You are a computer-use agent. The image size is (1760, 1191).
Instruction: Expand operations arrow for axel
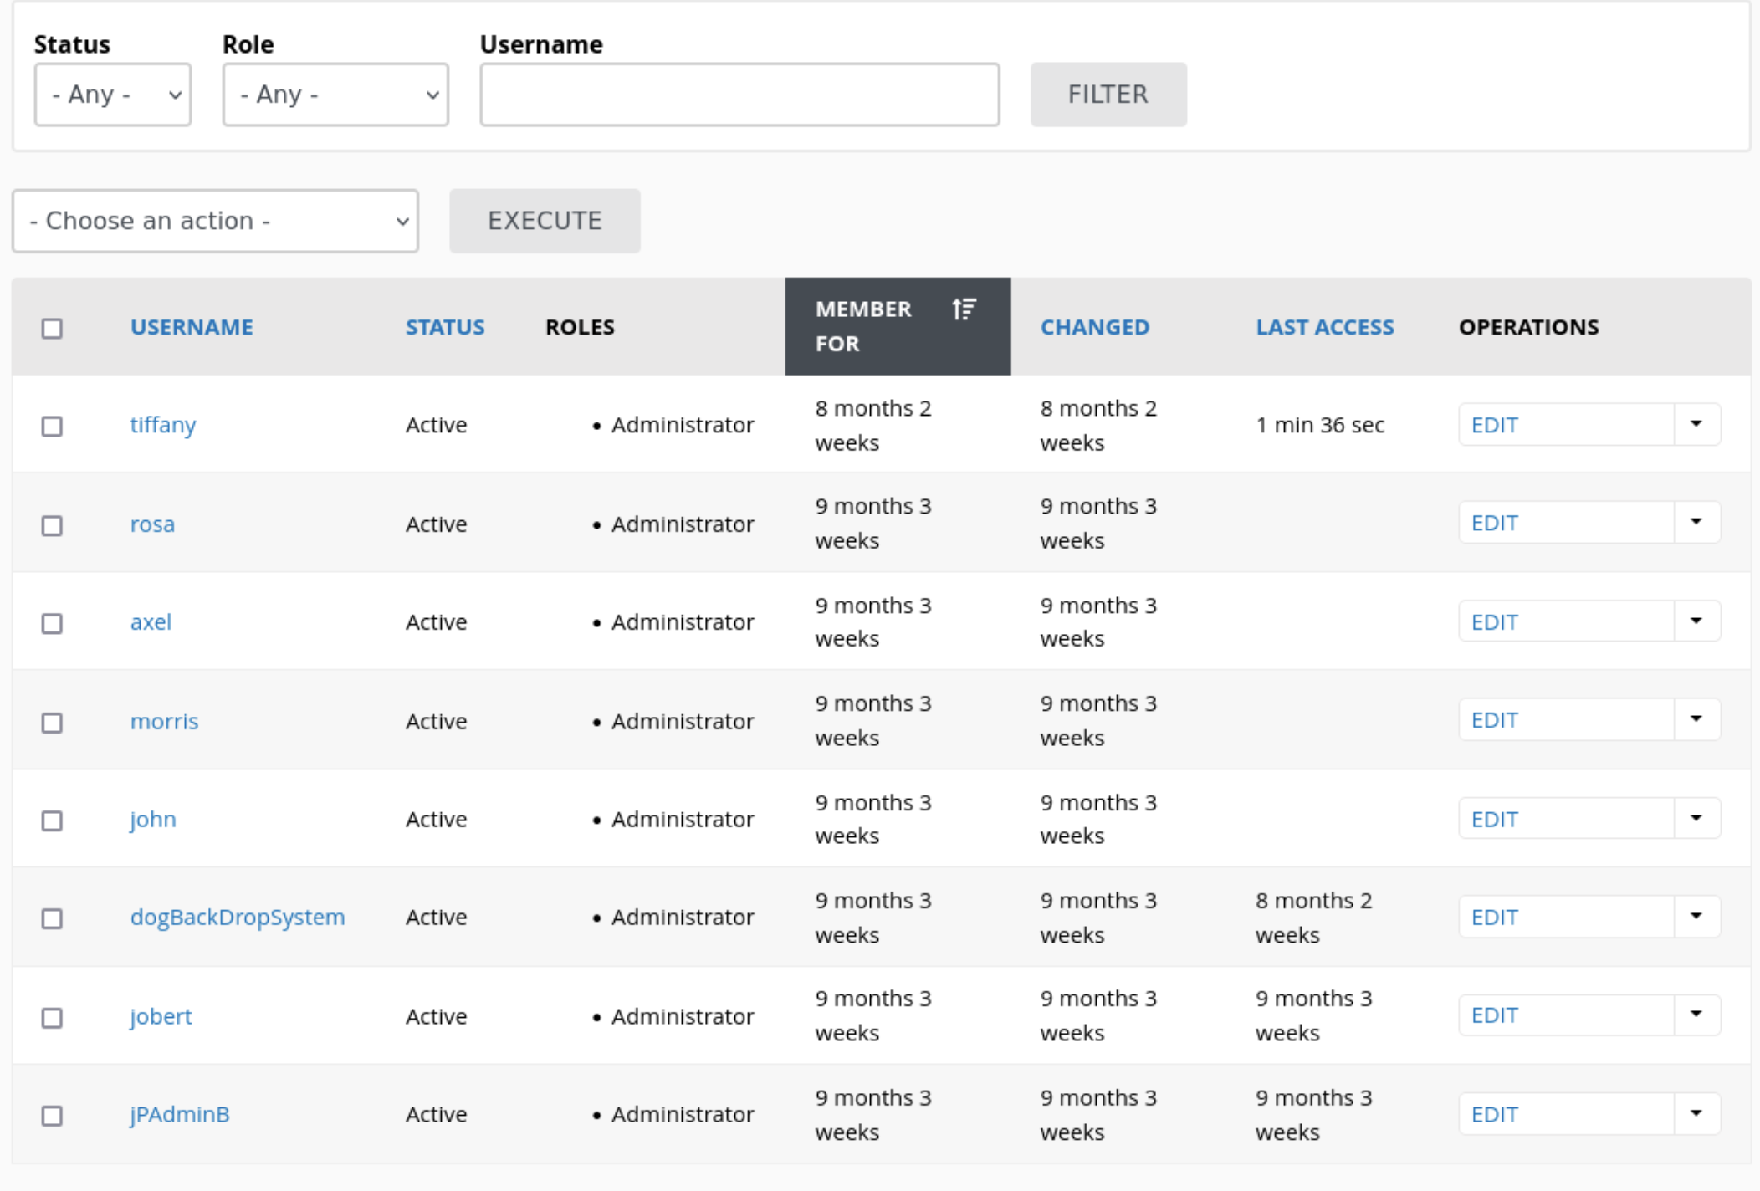point(1696,621)
